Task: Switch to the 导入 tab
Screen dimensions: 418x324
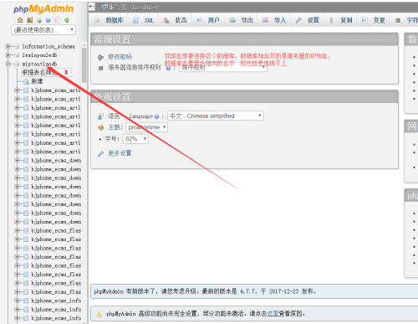Action: [x=274, y=20]
